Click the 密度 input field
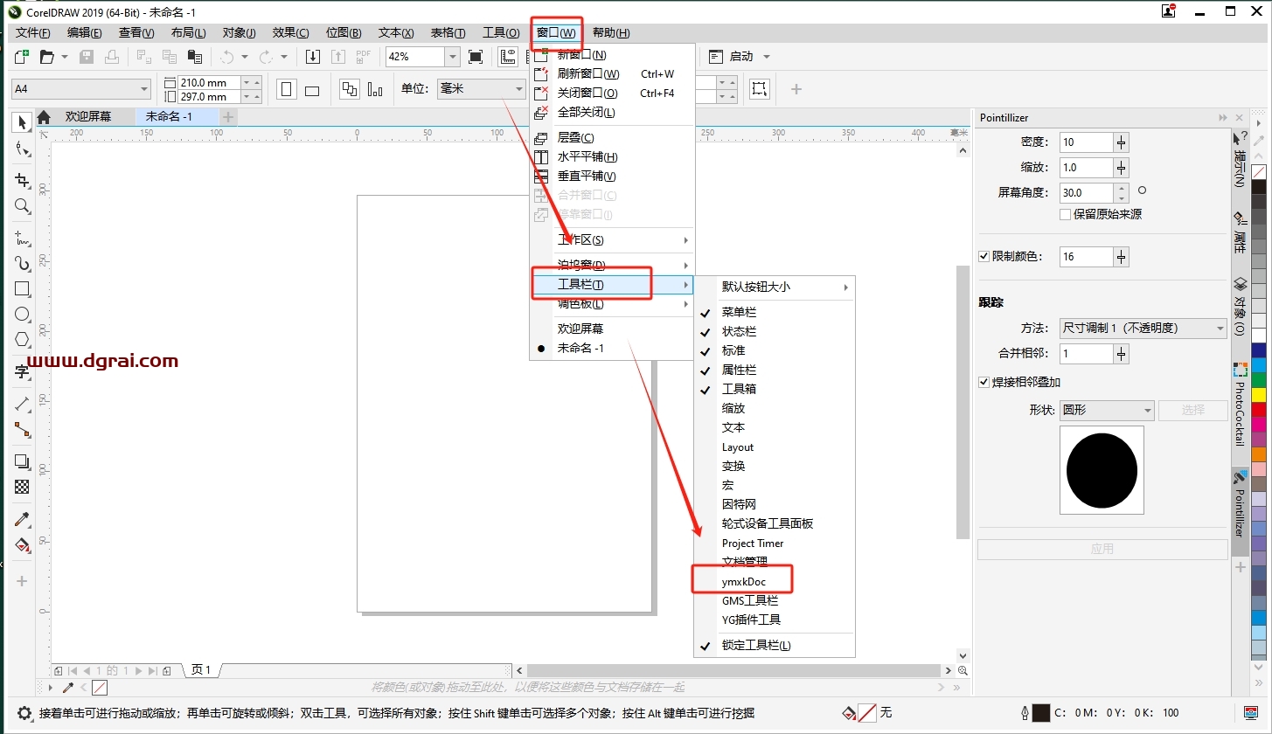Screen dimensions: 1272x734 [1085, 142]
